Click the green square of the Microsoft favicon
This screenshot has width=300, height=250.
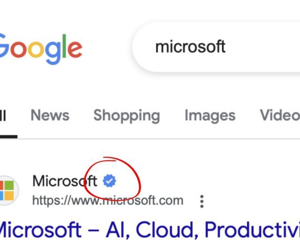(9, 185)
